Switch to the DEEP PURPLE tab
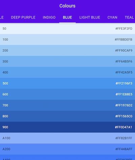135x160 pixels. pos(23,18)
